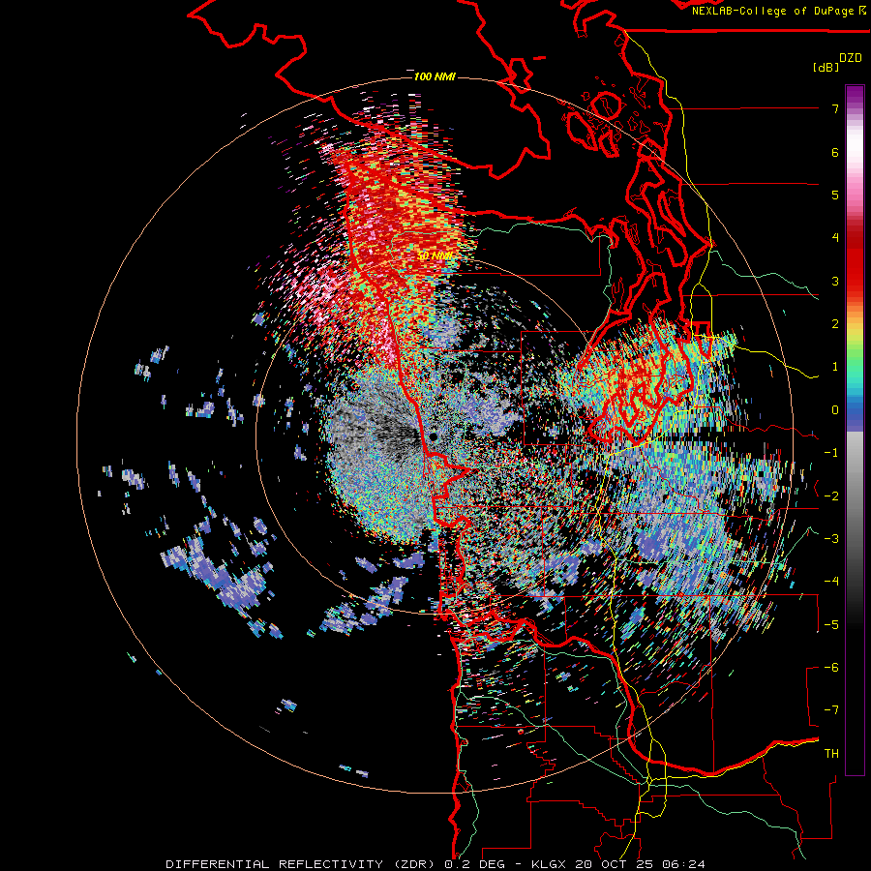Click the -2 dB value on scale

[831, 496]
